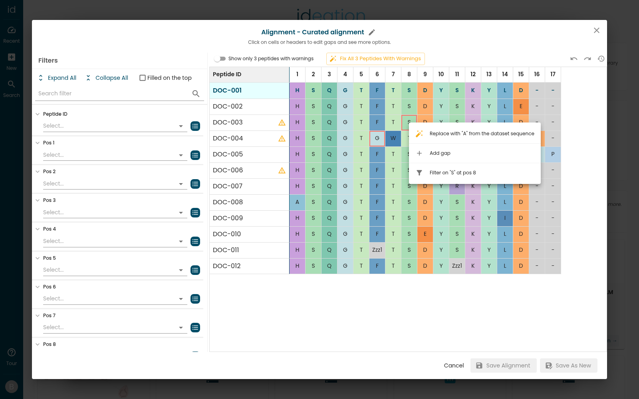
Task: Open the list icon for the Pos 3 filter
Action: tap(195, 213)
